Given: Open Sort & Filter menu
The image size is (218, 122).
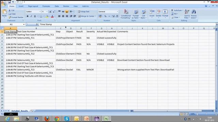Looking at the screenshot, I should tap(187, 14).
